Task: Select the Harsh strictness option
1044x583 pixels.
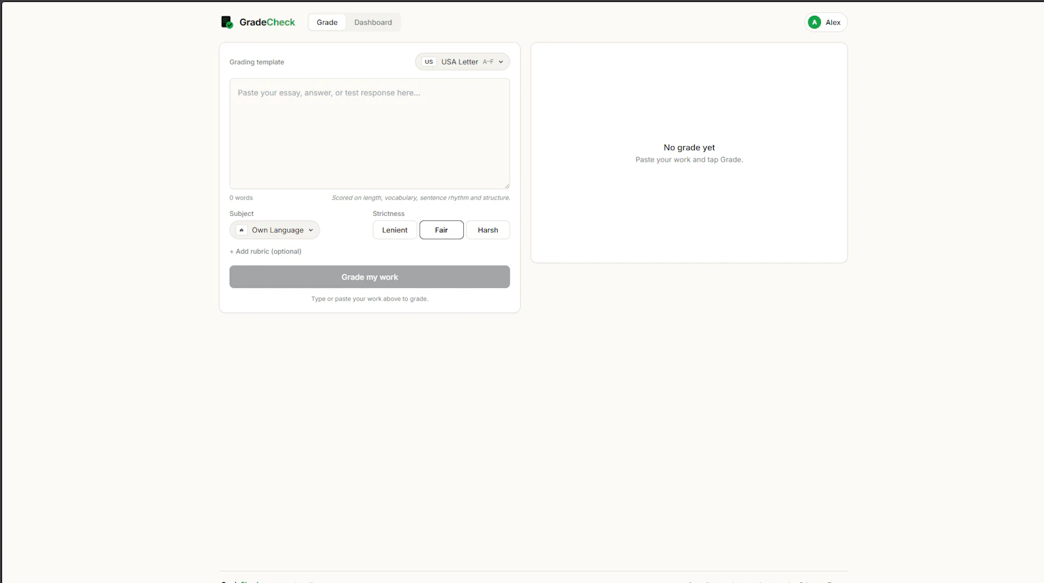Action: (488, 230)
